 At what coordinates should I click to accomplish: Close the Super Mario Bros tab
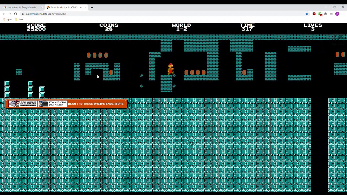tap(85, 8)
